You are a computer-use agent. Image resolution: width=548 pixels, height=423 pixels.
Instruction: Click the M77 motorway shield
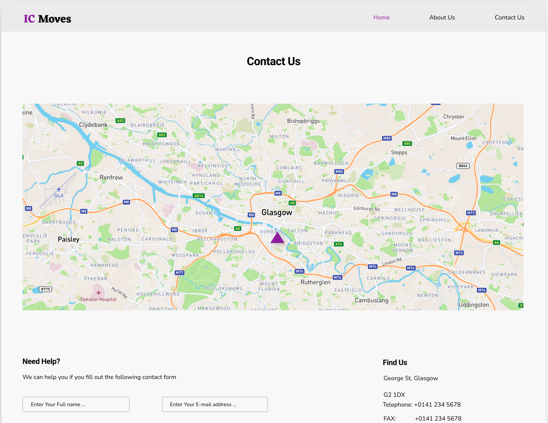[x=179, y=273]
